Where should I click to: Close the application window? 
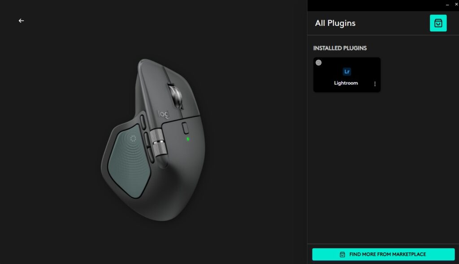(x=456, y=4)
